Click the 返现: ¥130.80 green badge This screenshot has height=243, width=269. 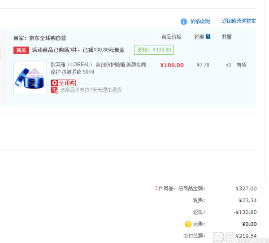point(154,50)
